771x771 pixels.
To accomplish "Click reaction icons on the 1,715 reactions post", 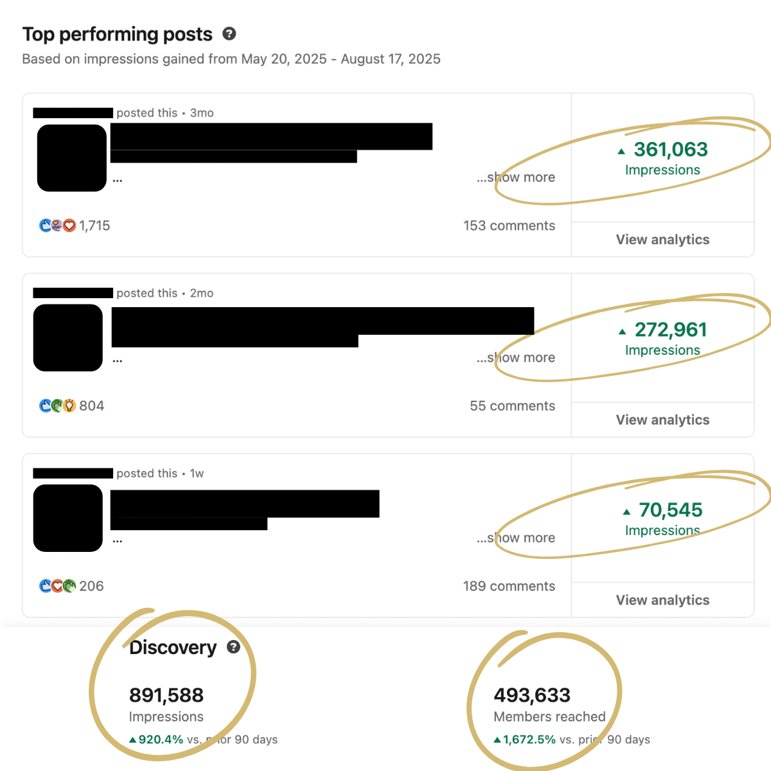I will tap(57, 226).
